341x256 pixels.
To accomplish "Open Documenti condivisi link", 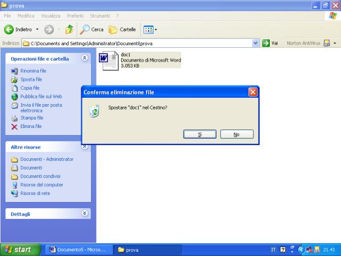I will (x=40, y=176).
